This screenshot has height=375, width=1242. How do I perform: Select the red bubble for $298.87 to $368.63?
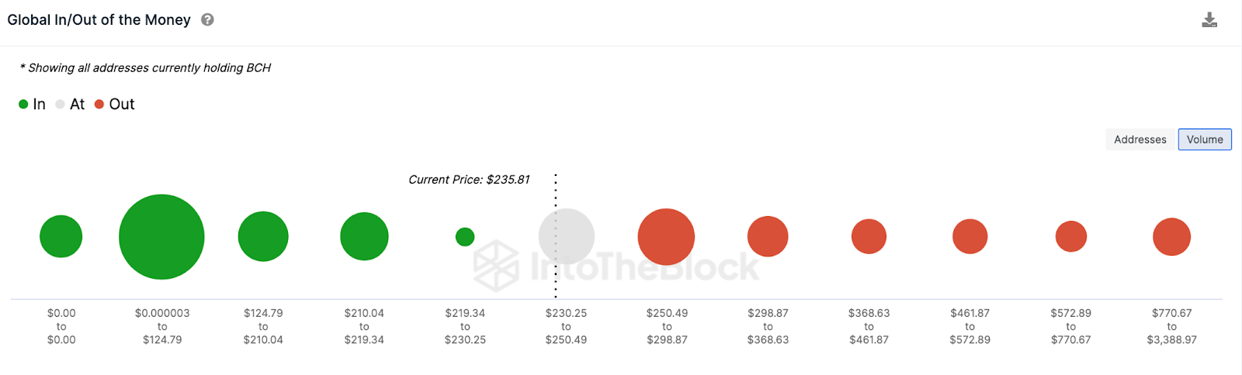768,236
